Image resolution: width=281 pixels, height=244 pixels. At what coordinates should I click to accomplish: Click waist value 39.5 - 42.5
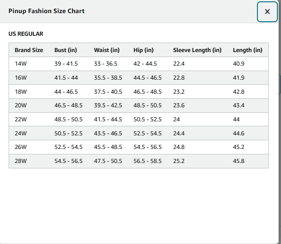pos(108,105)
